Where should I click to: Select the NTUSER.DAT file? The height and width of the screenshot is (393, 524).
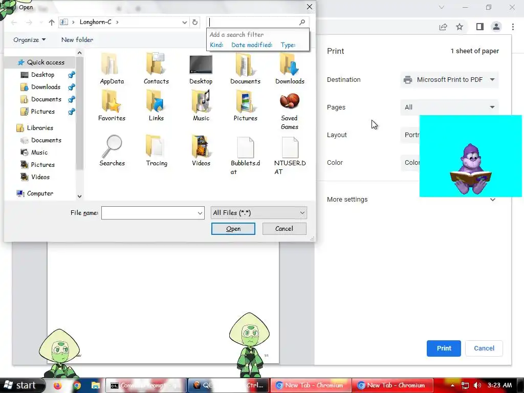(290, 156)
